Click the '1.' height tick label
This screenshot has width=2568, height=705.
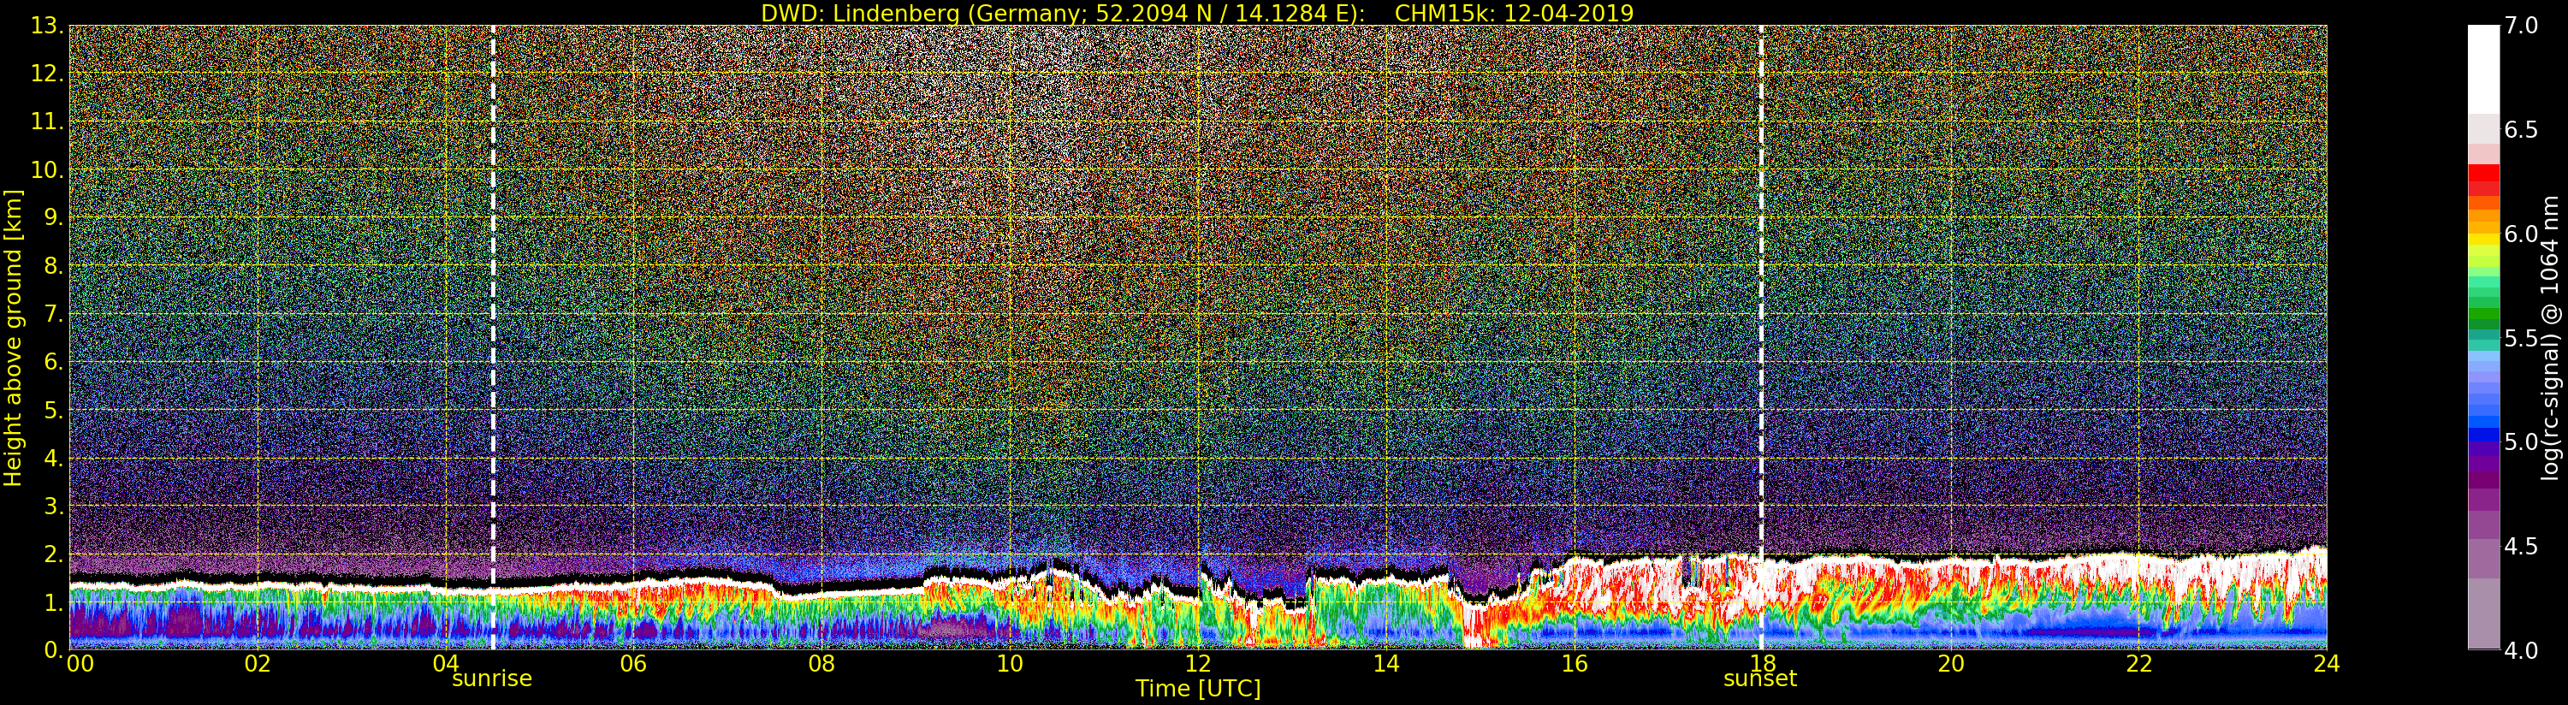53,601
